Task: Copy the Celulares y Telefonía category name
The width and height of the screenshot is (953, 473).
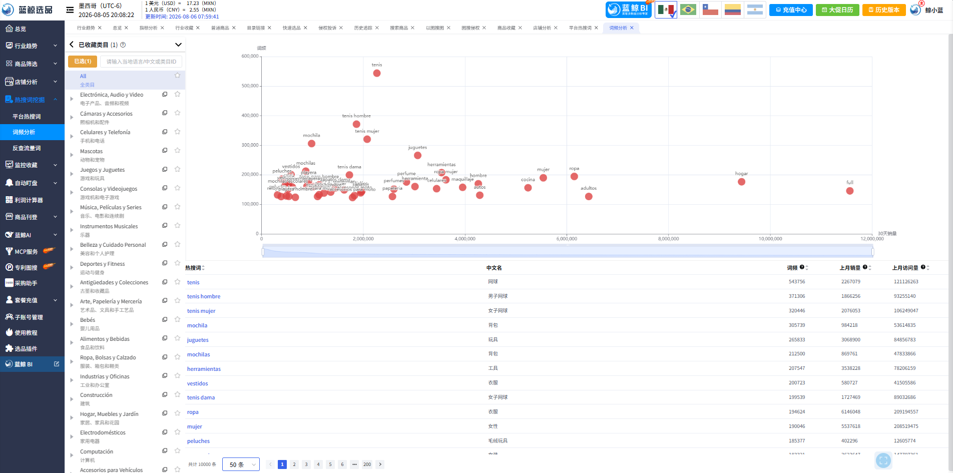Action: pyautogui.click(x=165, y=132)
